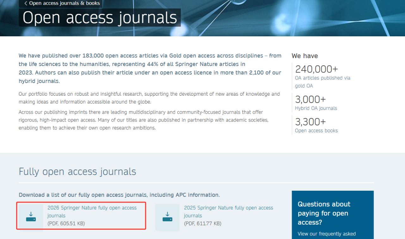
Task: Click the 3,300+ statistic figure
Action: pos(310,122)
